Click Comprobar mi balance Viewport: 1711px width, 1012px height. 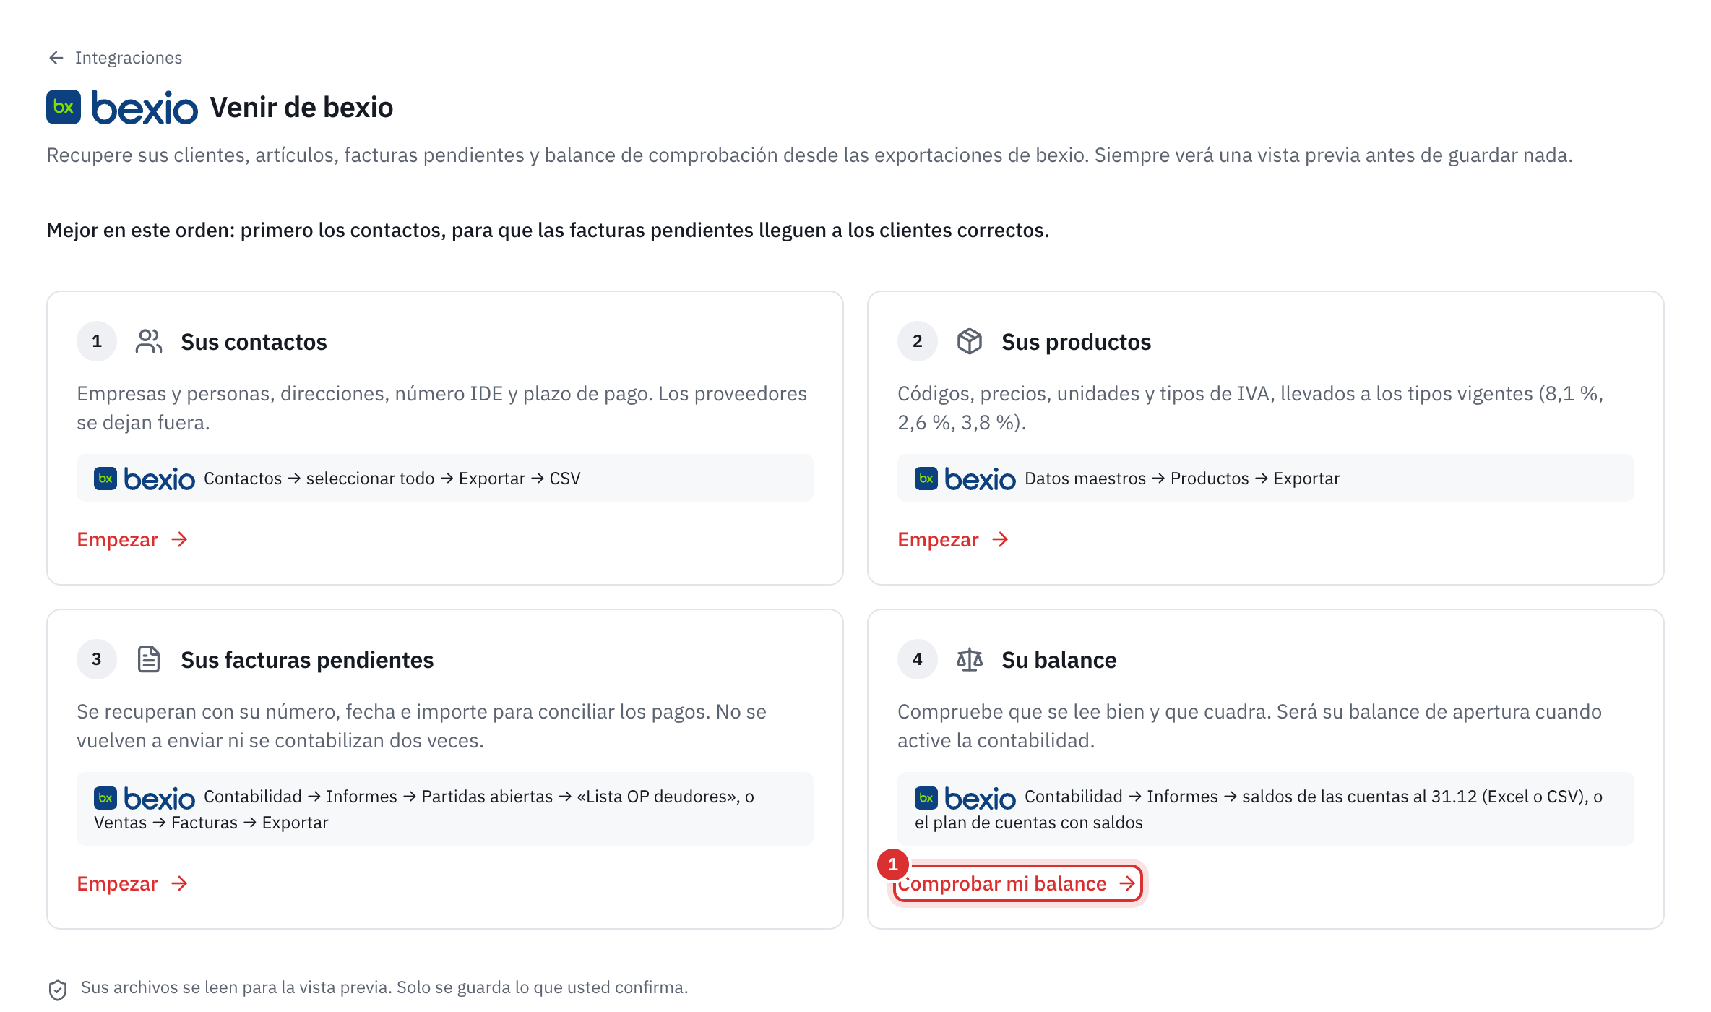1018,883
